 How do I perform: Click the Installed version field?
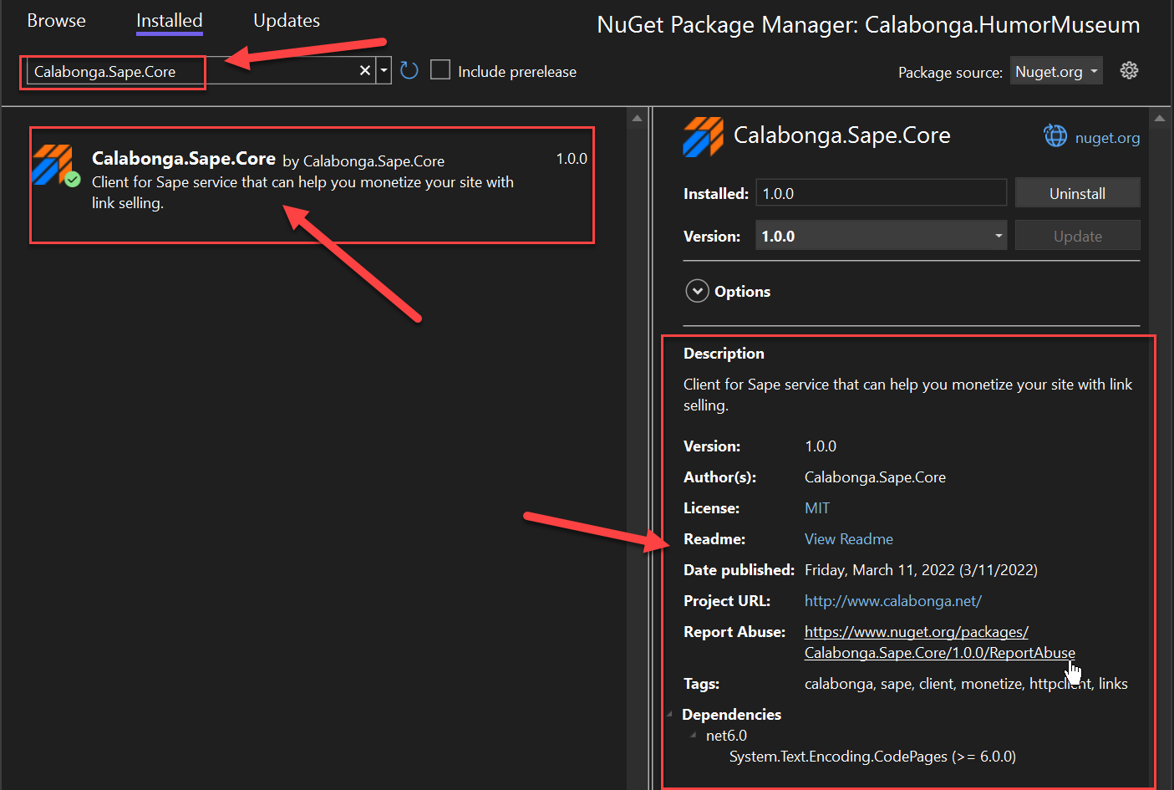pos(881,193)
